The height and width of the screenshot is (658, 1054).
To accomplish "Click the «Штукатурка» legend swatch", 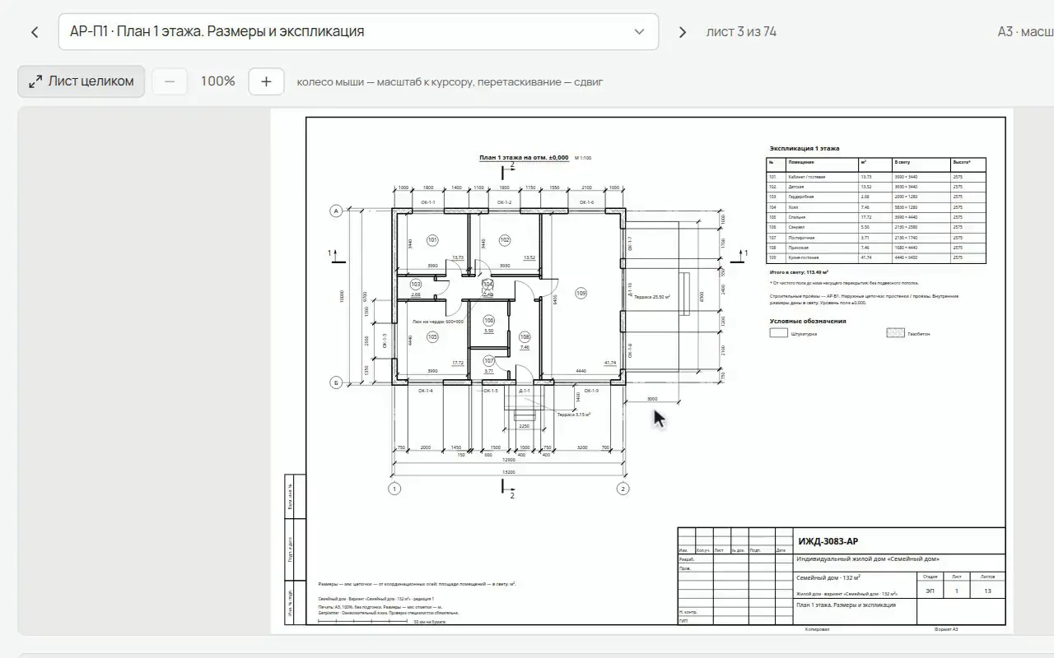I will [x=778, y=333].
